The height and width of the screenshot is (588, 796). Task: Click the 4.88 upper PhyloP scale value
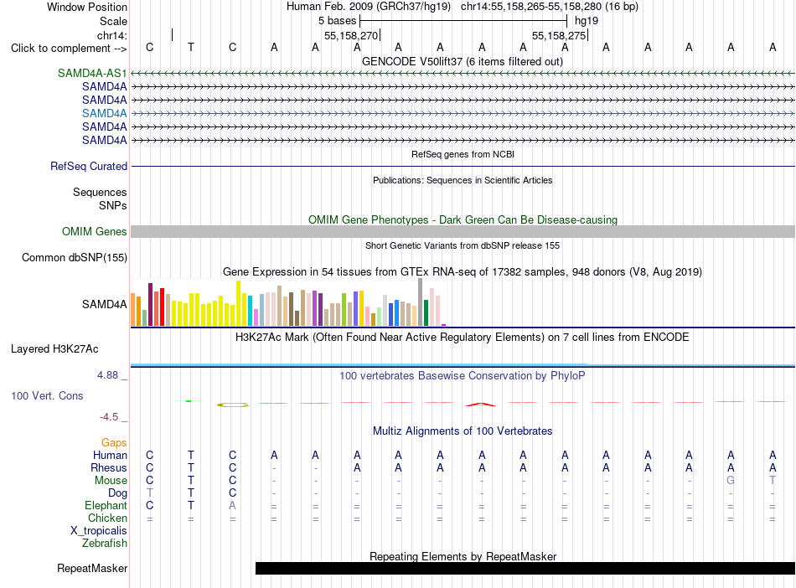click(107, 375)
